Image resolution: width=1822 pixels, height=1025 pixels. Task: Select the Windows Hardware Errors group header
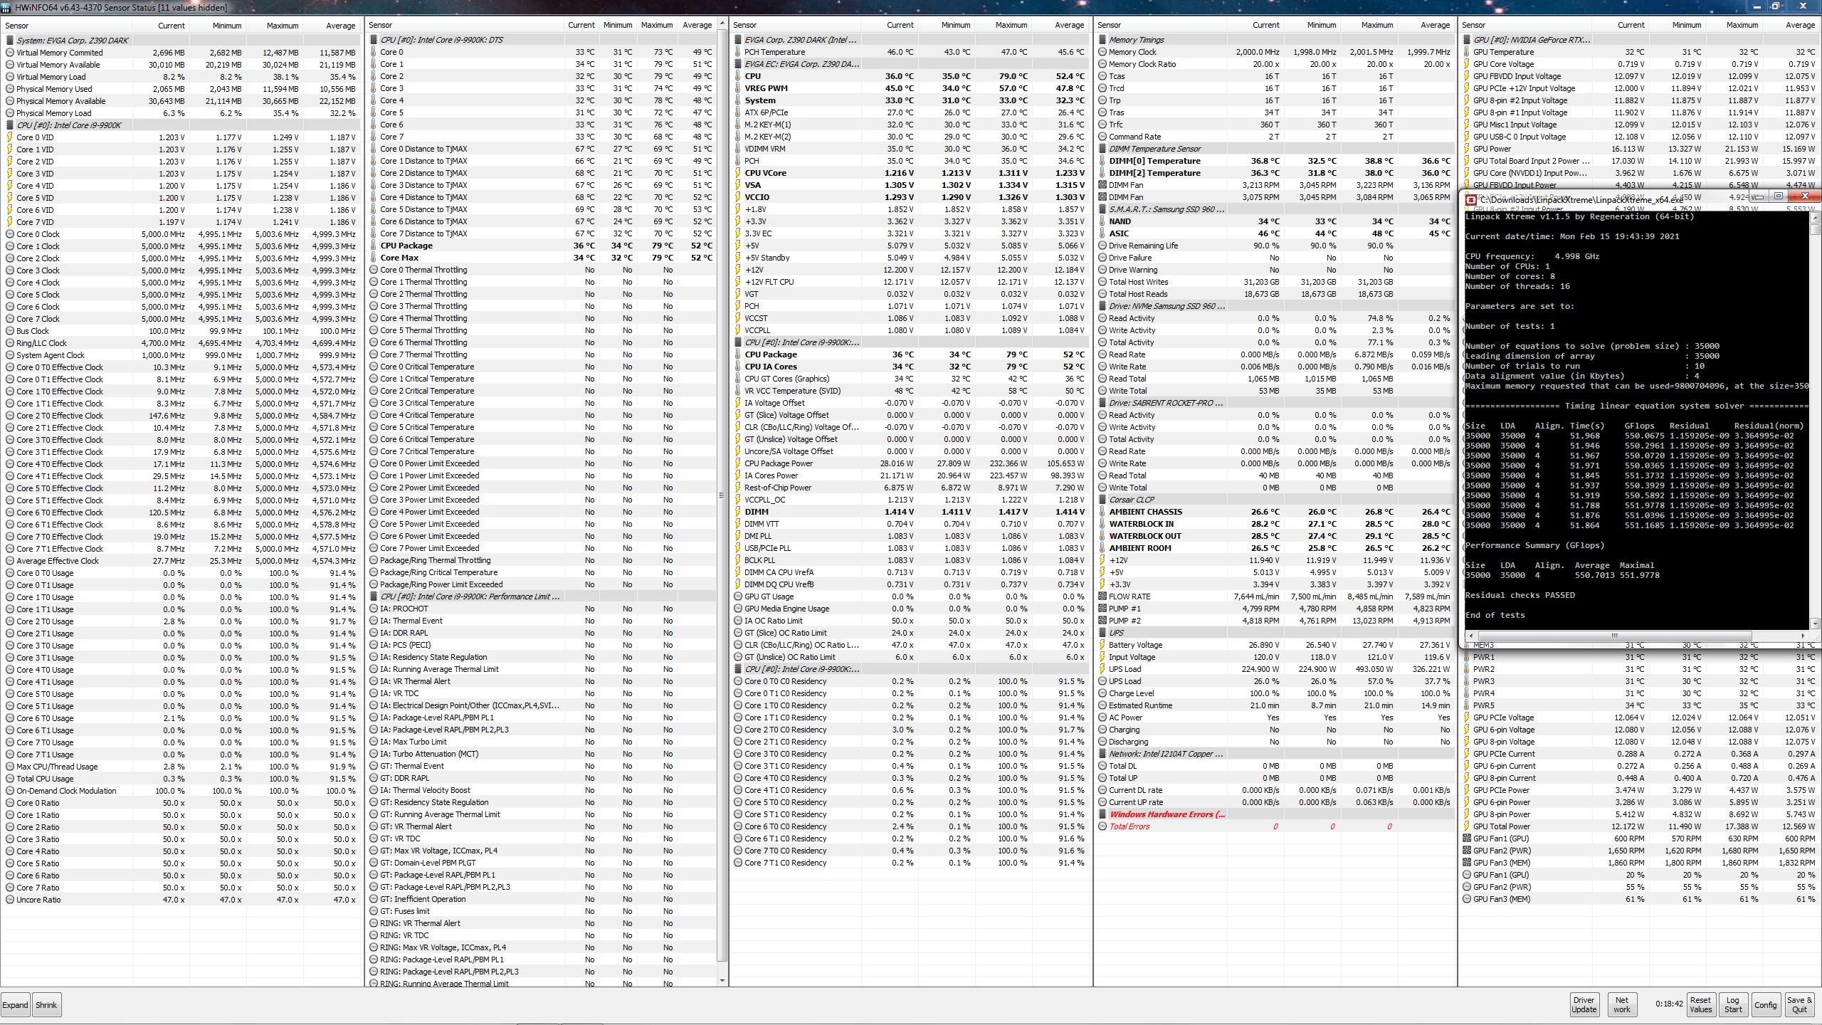(x=1274, y=814)
